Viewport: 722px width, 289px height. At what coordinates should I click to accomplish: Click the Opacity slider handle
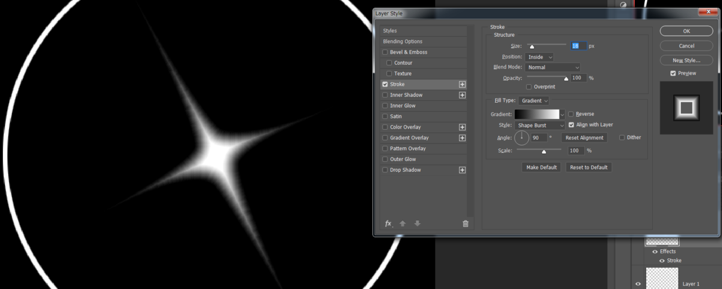click(x=566, y=79)
